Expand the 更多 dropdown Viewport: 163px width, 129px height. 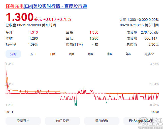tap(149, 54)
